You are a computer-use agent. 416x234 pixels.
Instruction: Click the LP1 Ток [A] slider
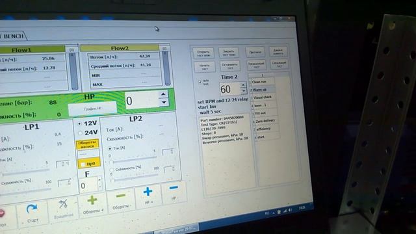25,172
